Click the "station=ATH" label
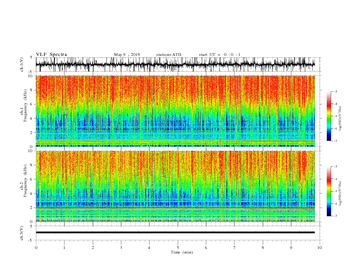Image resolution: width=360 pixels, height=278 pixels. 169,55
